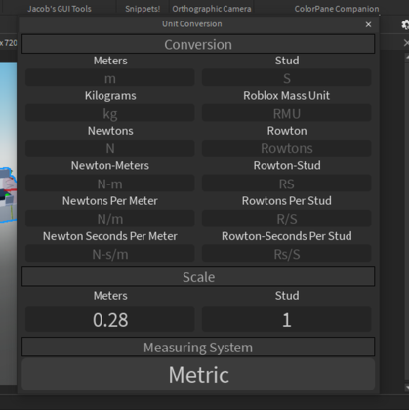Click the Newton-Meters N-m field

[x=110, y=184]
